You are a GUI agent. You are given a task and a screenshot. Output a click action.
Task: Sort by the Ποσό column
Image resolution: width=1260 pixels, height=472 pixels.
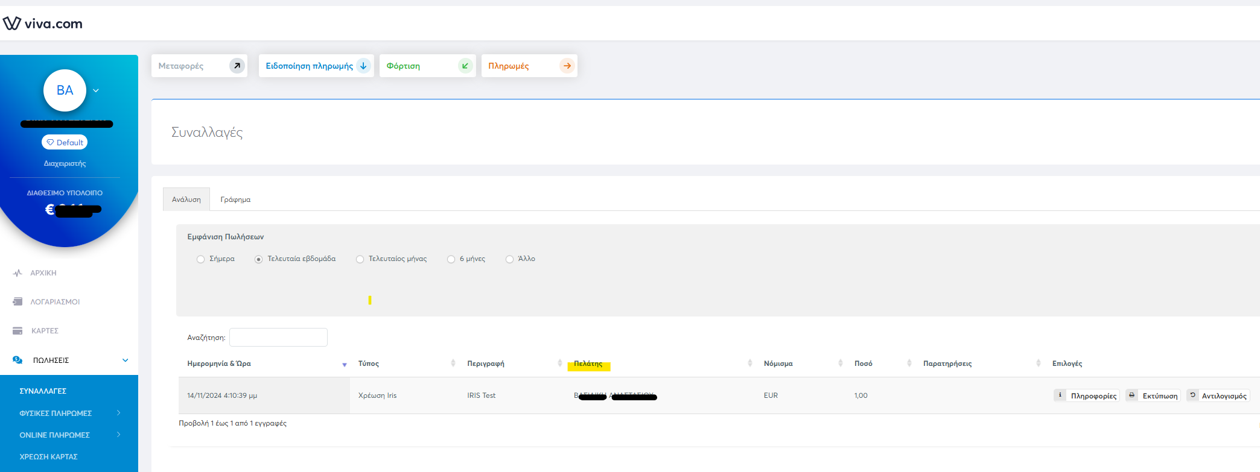(x=880, y=363)
